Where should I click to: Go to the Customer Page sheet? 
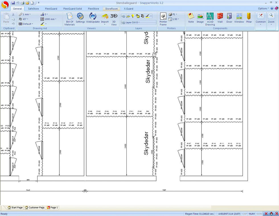click(35, 207)
